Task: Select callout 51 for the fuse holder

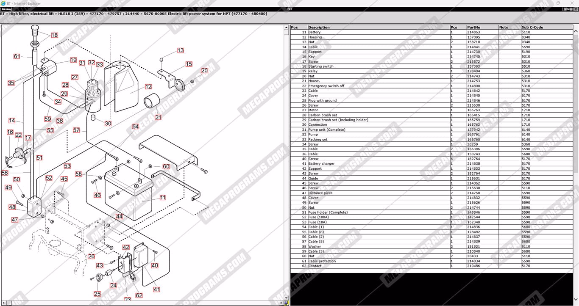Action: click(39, 158)
